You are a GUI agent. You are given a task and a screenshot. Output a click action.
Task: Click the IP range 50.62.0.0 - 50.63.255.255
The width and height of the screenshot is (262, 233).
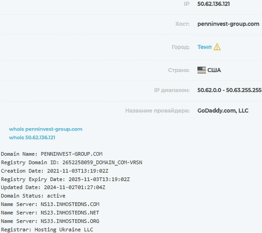229,90
